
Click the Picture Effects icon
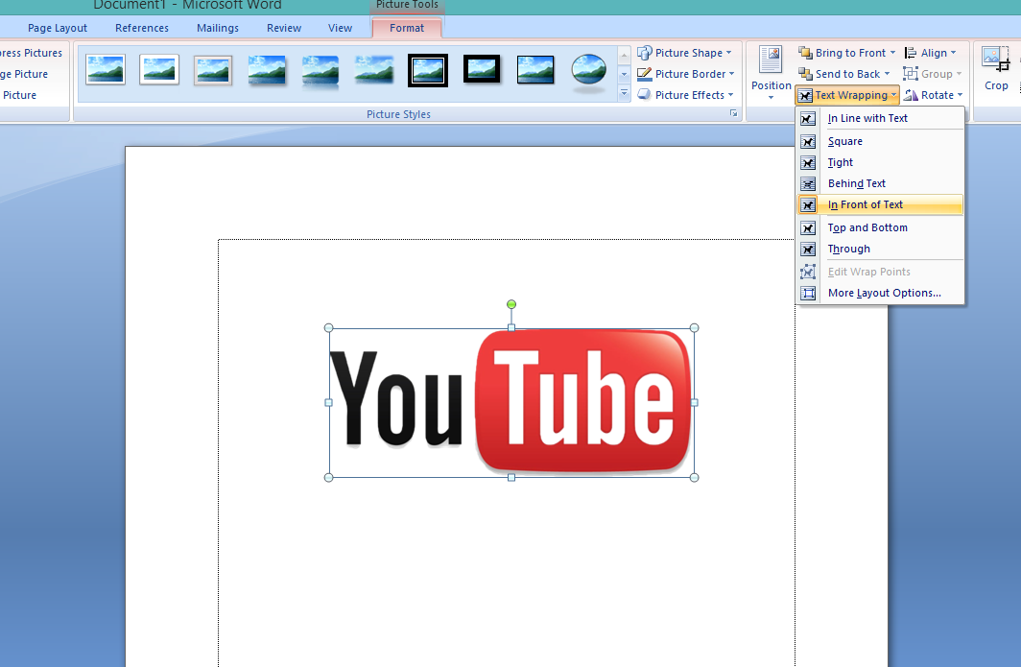645,94
